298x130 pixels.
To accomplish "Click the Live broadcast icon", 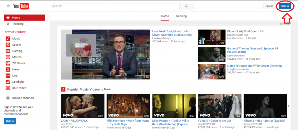I will 8,76.
